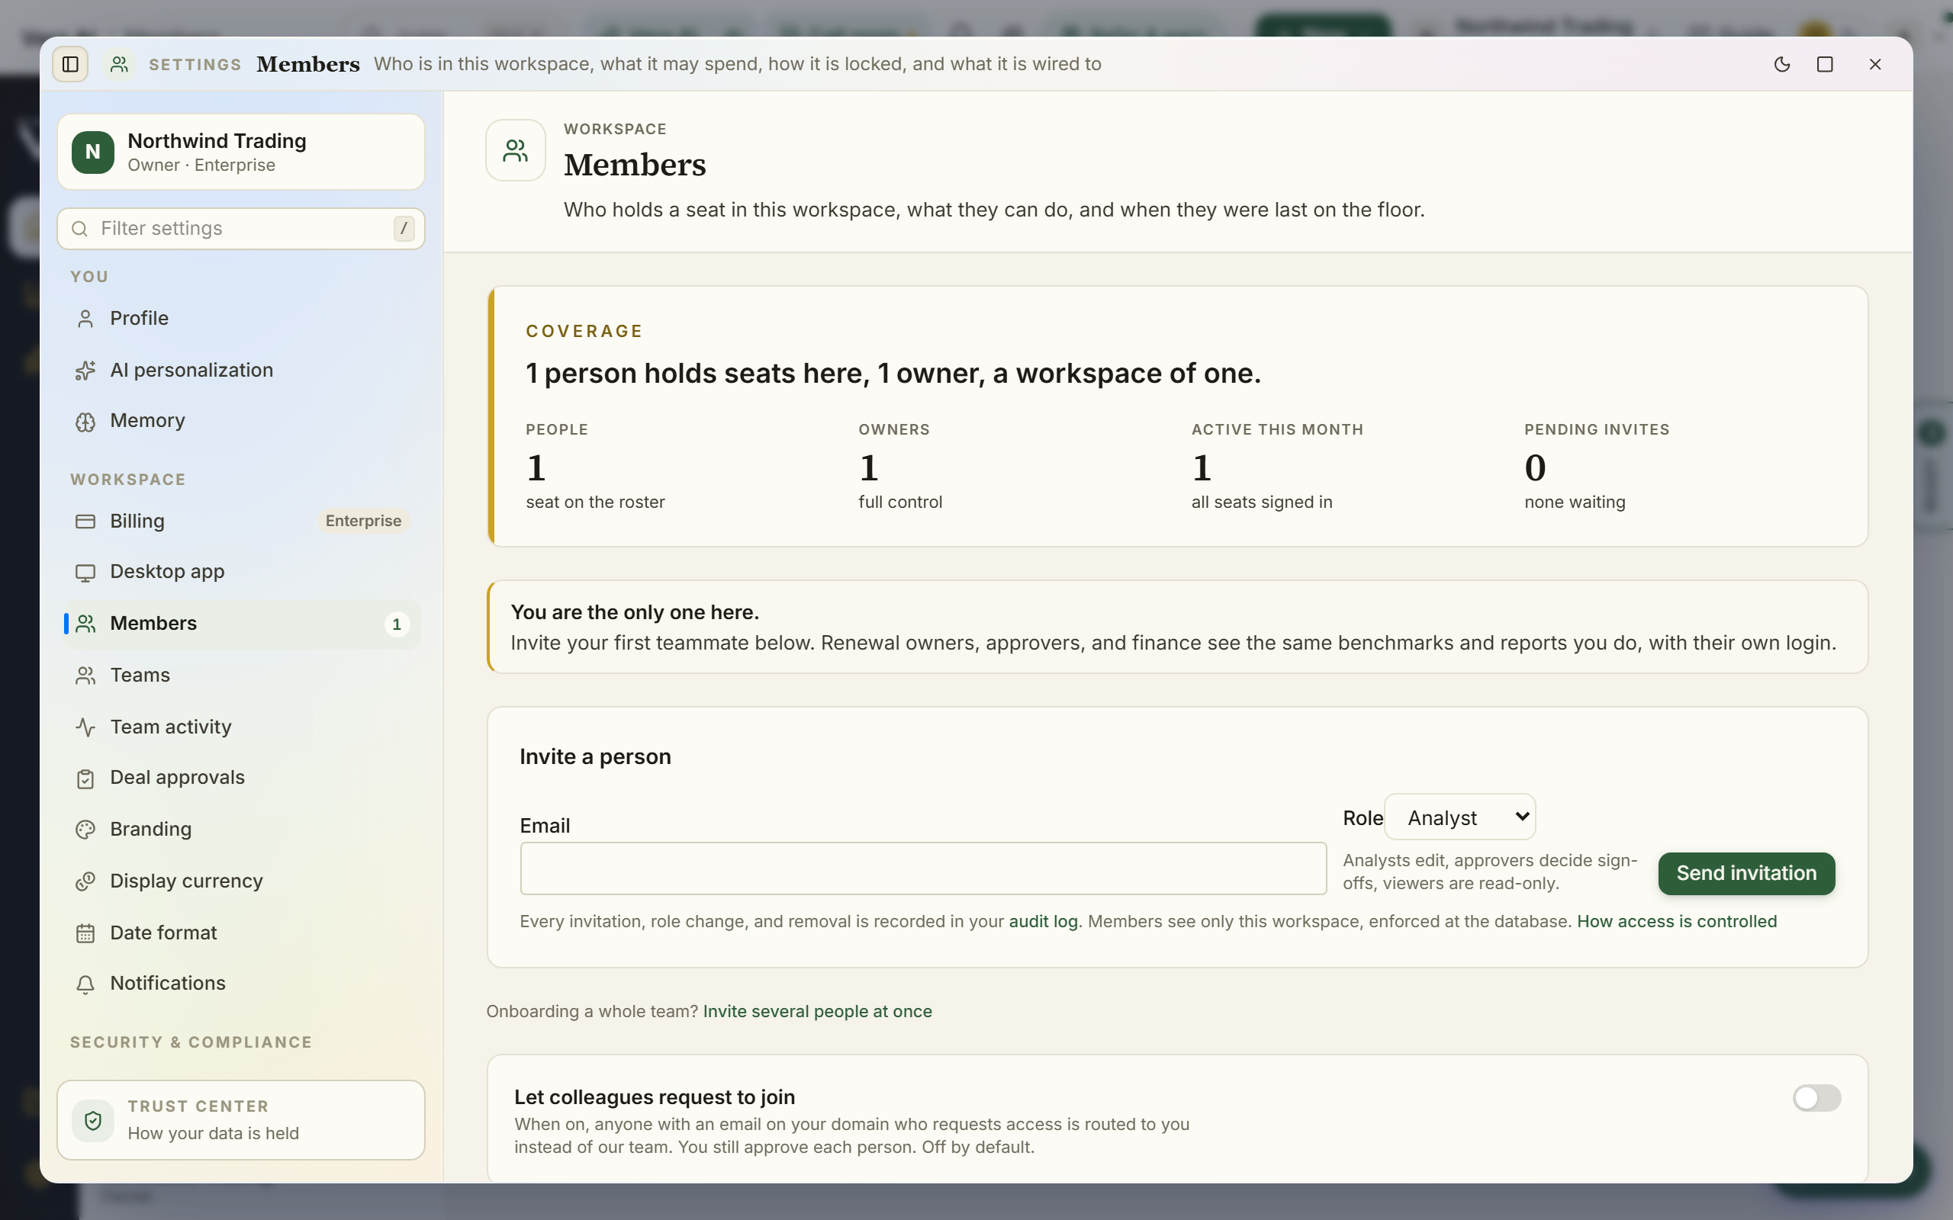Open the audit log link
1953x1220 pixels.
[x=1043, y=921]
